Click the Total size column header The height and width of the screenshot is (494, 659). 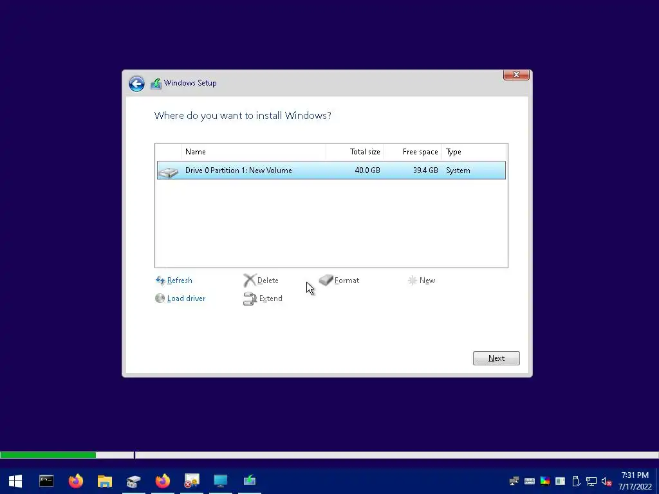tap(355, 152)
